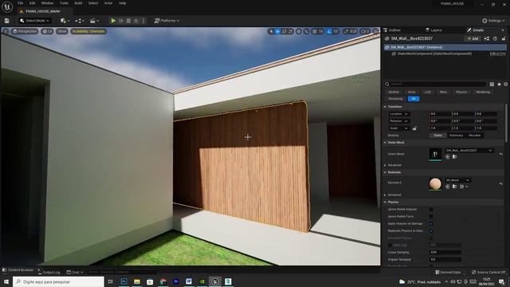Open the Help menu
The image size is (510, 287).
[122, 3]
